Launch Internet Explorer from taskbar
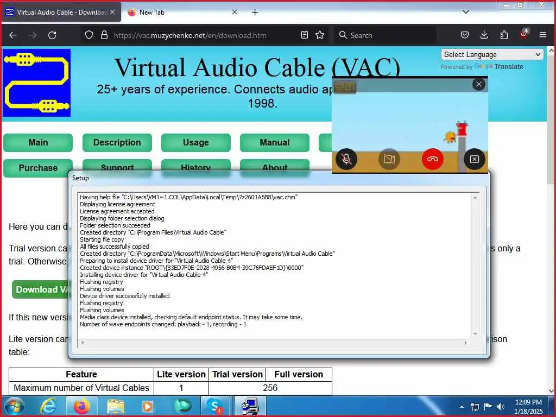 click(x=48, y=406)
